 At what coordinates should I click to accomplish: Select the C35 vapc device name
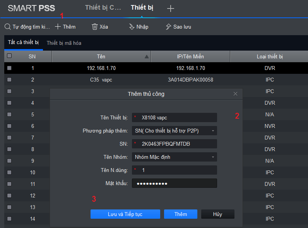(x=101, y=80)
